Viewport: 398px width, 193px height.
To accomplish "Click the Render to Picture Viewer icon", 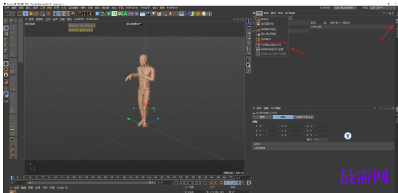I will [x=85, y=14].
